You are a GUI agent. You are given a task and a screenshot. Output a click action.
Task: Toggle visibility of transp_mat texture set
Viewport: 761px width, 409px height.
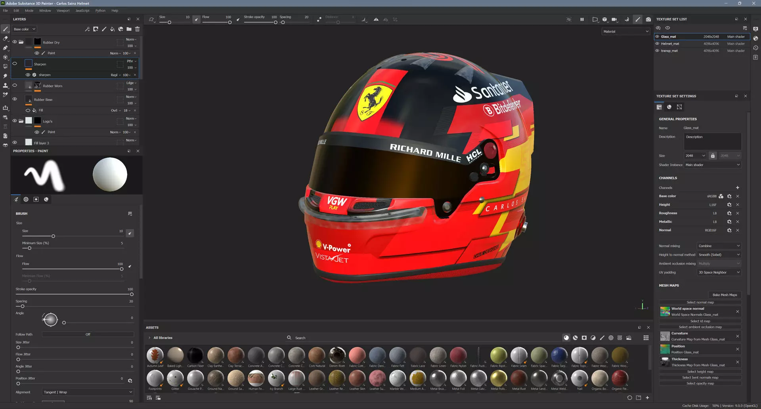(657, 51)
